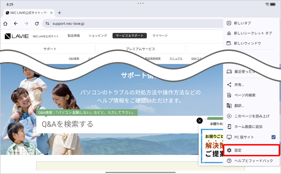The width and height of the screenshot is (281, 174).
Task: Click the add-to-home-screen icon
Action: click(229, 126)
